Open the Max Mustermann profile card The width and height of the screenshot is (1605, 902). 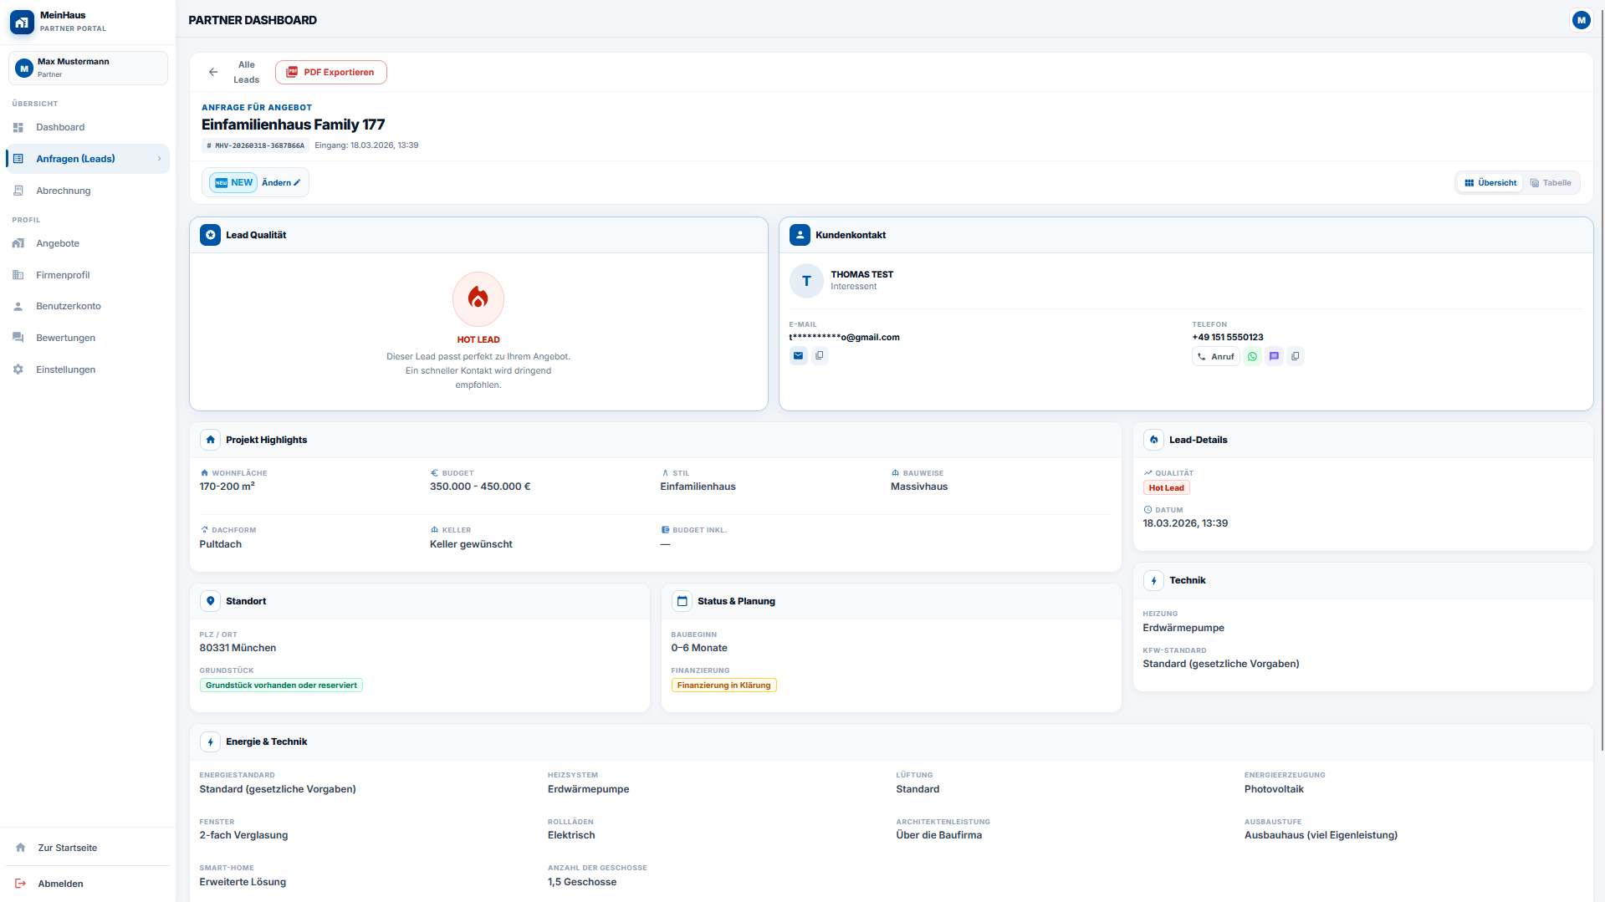[88, 68]
